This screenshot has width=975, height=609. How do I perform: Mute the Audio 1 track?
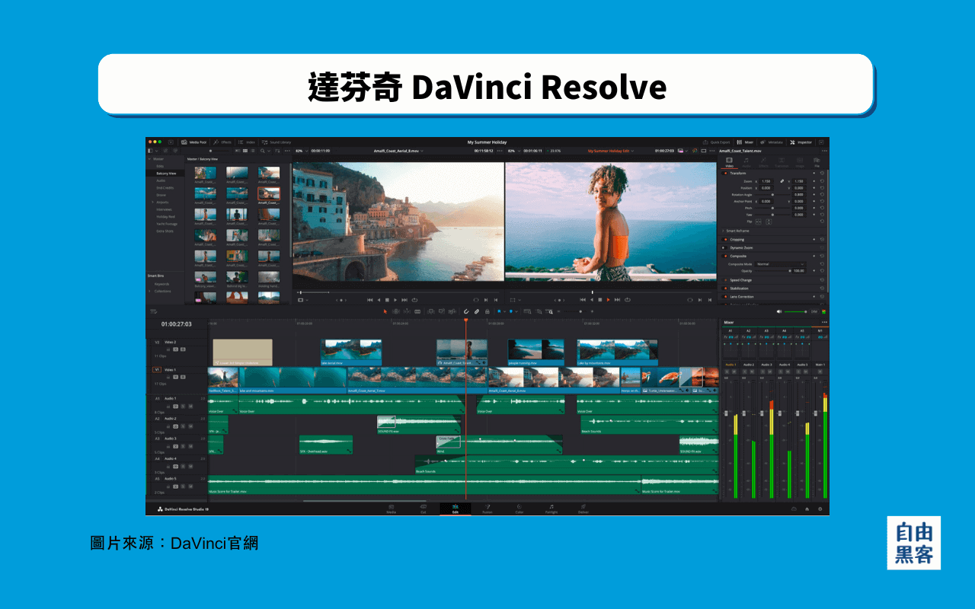click(190, 406)
